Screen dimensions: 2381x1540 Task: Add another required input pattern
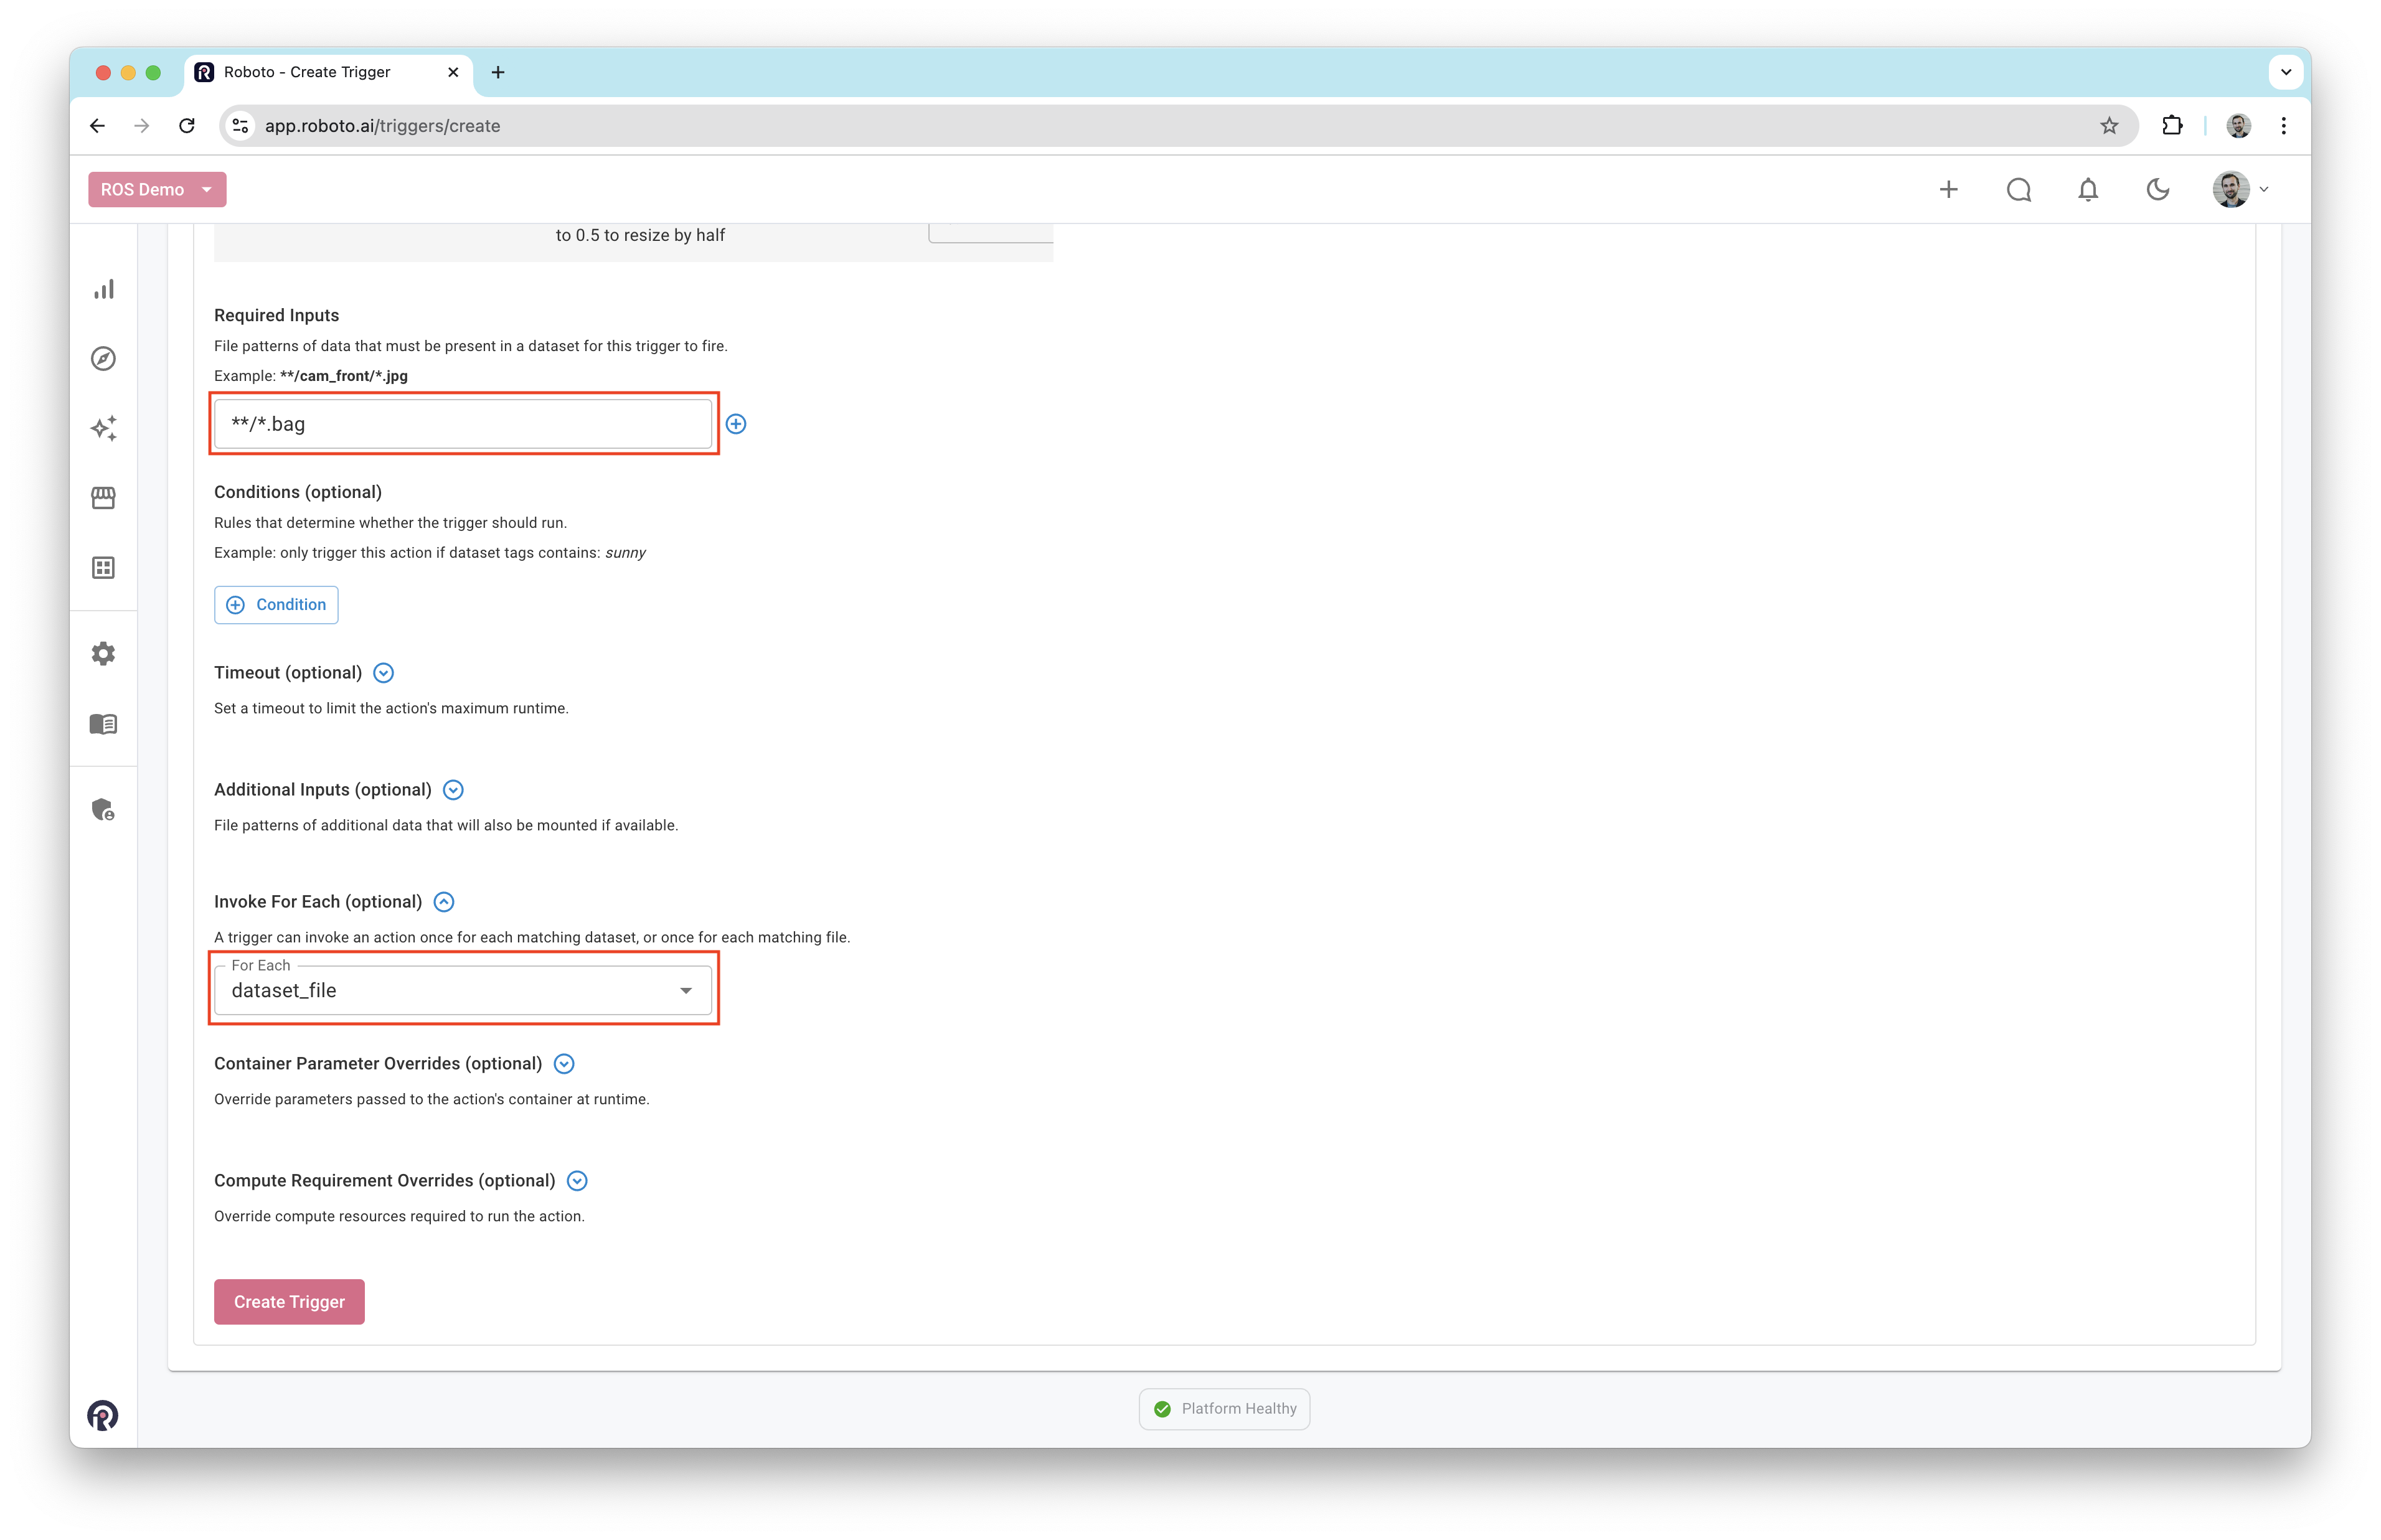point(736,424)
